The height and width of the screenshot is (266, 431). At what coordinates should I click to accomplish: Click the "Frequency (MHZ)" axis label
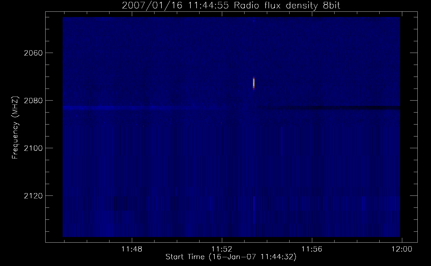[16, 128]
